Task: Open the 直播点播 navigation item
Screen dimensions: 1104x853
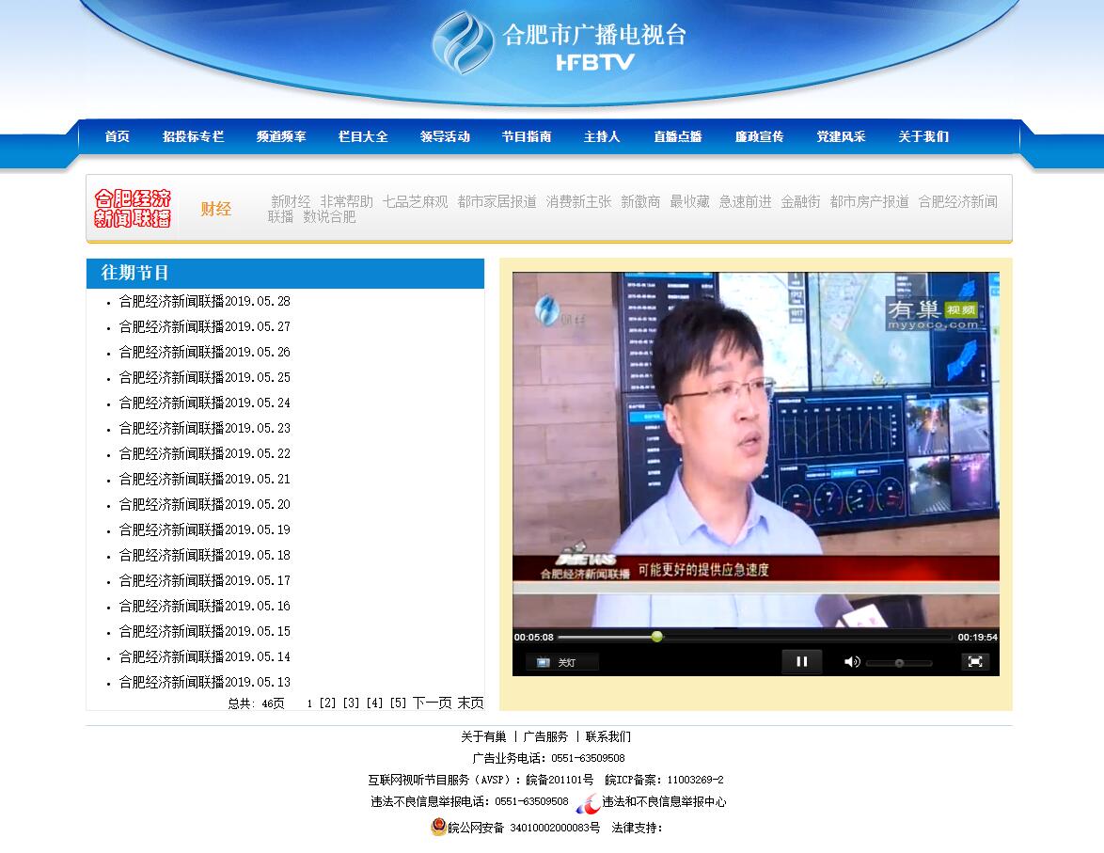Action: (x=678, y=136)
